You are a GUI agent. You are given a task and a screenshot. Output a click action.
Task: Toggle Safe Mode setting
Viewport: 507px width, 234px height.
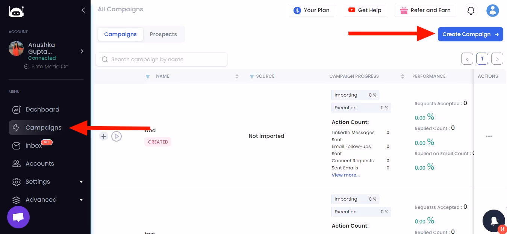(x=46, y=66)
